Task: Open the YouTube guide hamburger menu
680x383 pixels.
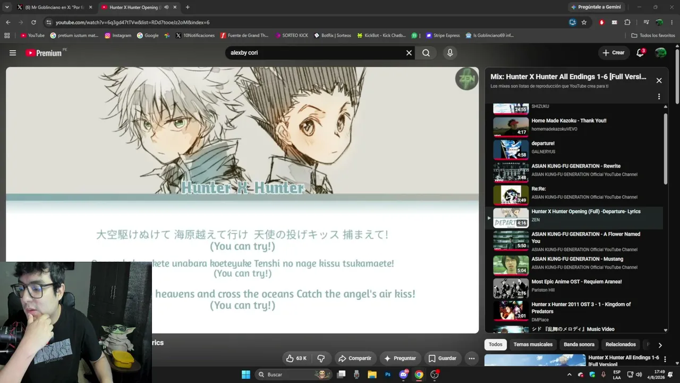Action: click(13, 53)
